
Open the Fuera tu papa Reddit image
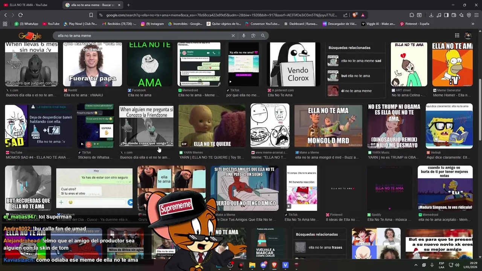pyautogui.click(x=92, y=64)
